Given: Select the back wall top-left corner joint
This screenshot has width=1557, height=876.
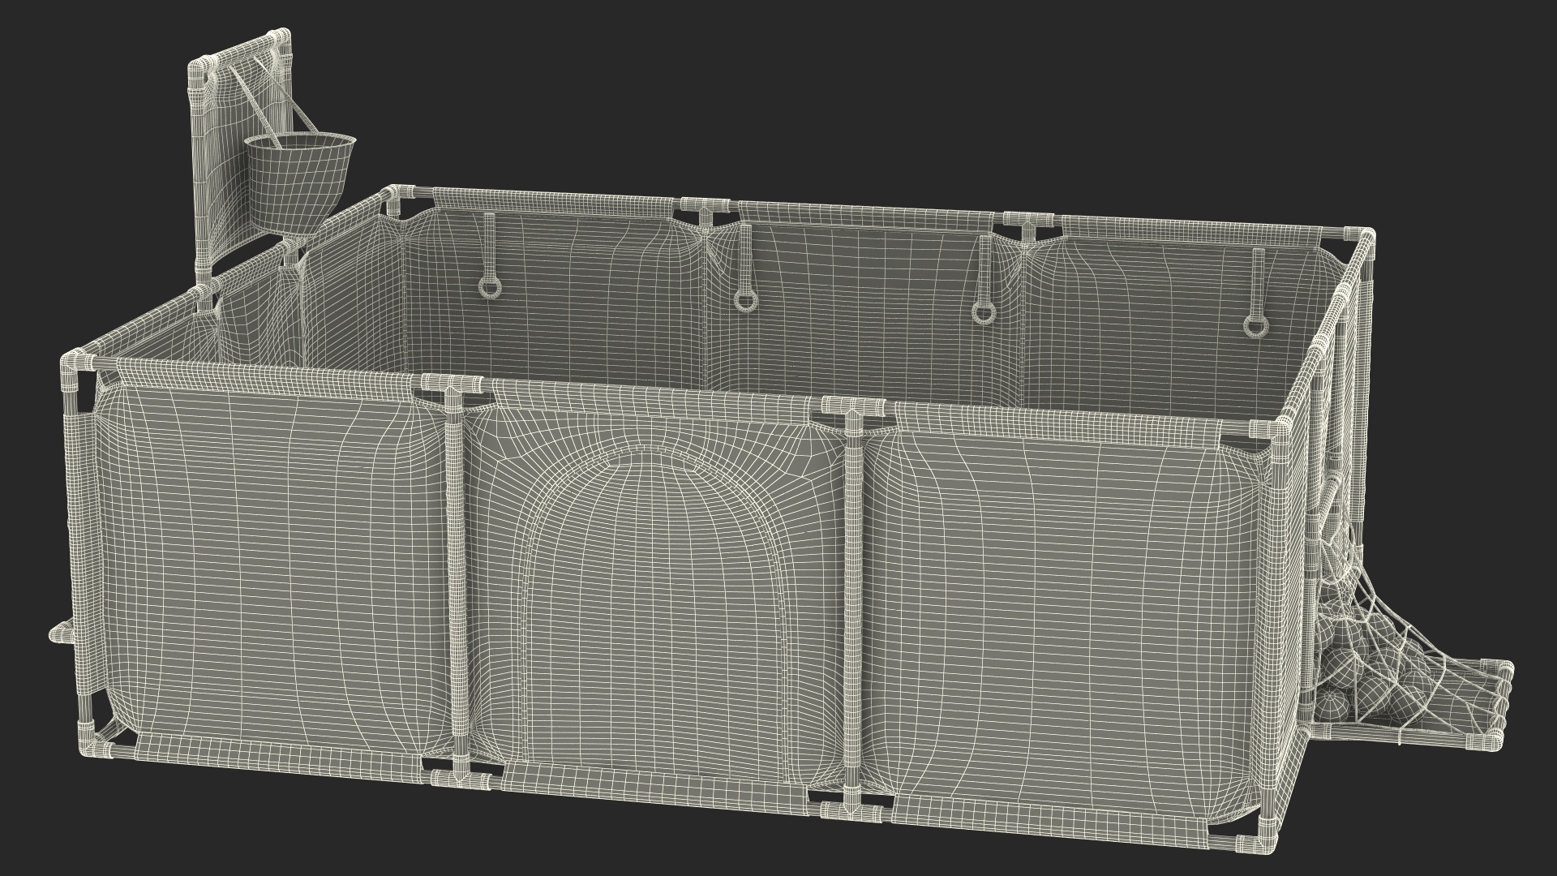Looking at the screenshot, I should [395, 195].
